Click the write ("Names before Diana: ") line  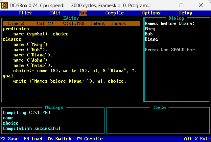click(70, 81)
